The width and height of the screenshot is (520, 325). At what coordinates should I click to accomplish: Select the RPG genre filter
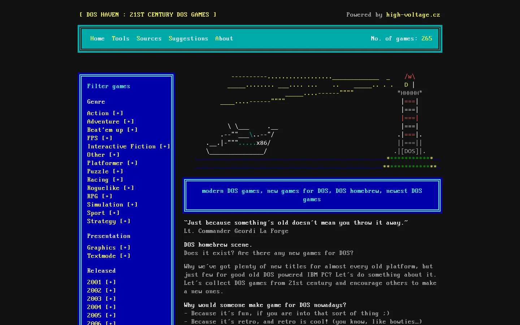[x=99, y=196]
